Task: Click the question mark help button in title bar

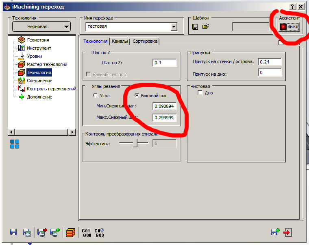Action: coord(293,7)
